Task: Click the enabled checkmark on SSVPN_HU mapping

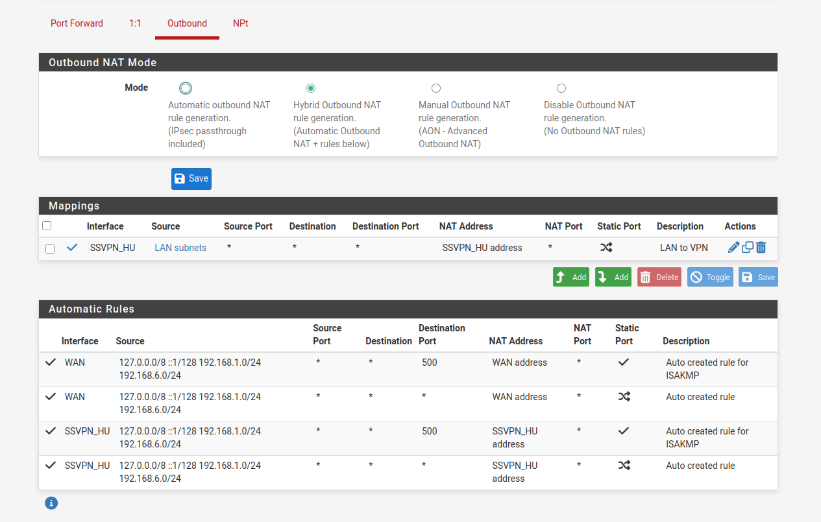Action: (72, 247)
